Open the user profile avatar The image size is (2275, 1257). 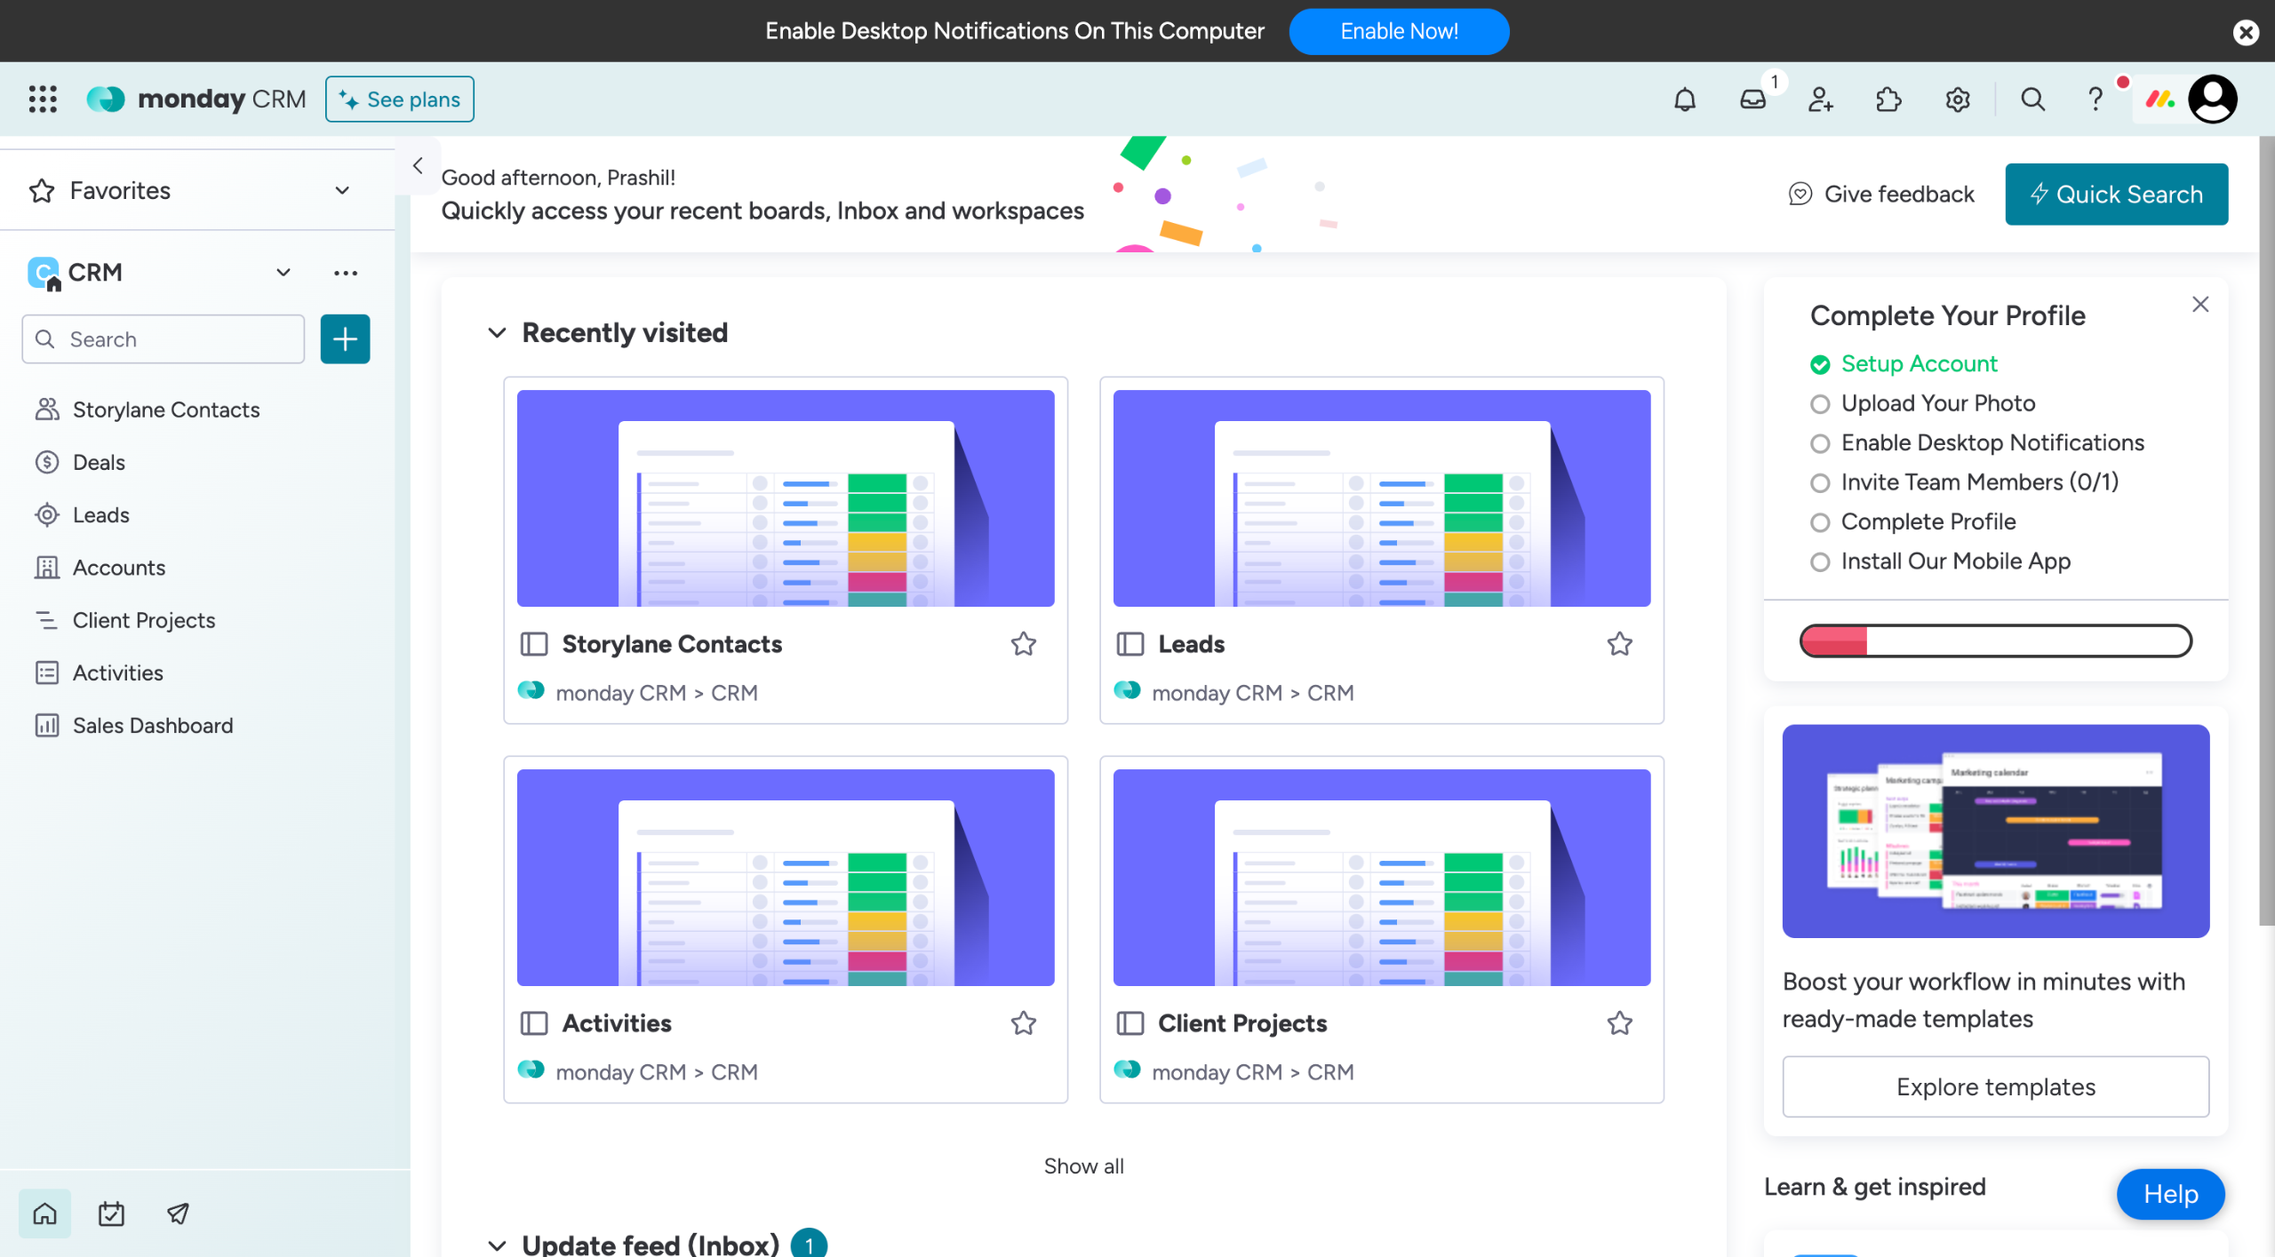2213,99
